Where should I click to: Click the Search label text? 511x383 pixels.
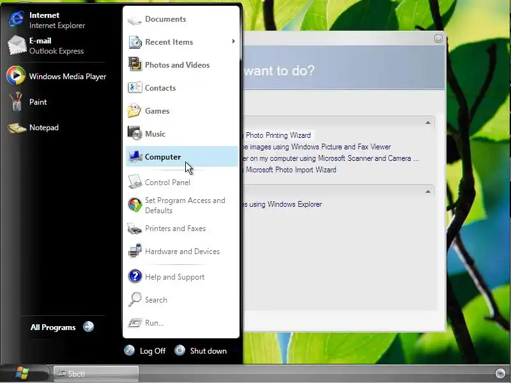156,300
